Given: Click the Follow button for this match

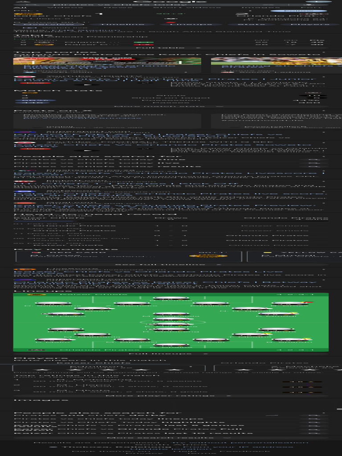Looking at the screenshot, I should [x=298, y=11].
